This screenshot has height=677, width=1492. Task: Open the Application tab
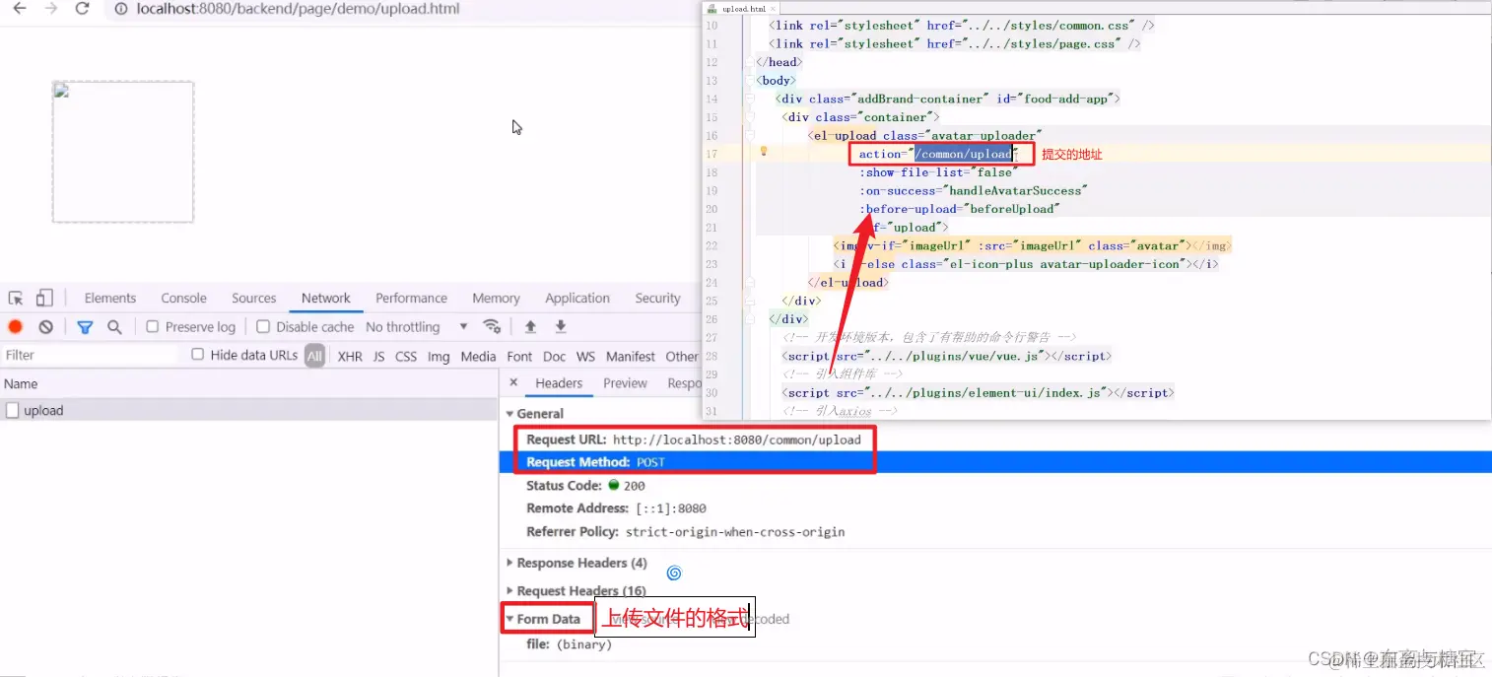coord(577,299)
